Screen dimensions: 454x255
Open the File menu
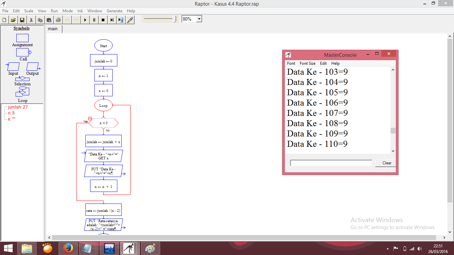pos(5,11)
